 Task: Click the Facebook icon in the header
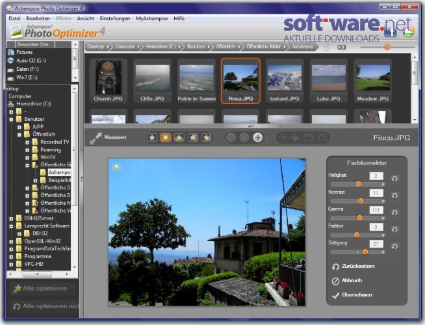click(391, 31)
